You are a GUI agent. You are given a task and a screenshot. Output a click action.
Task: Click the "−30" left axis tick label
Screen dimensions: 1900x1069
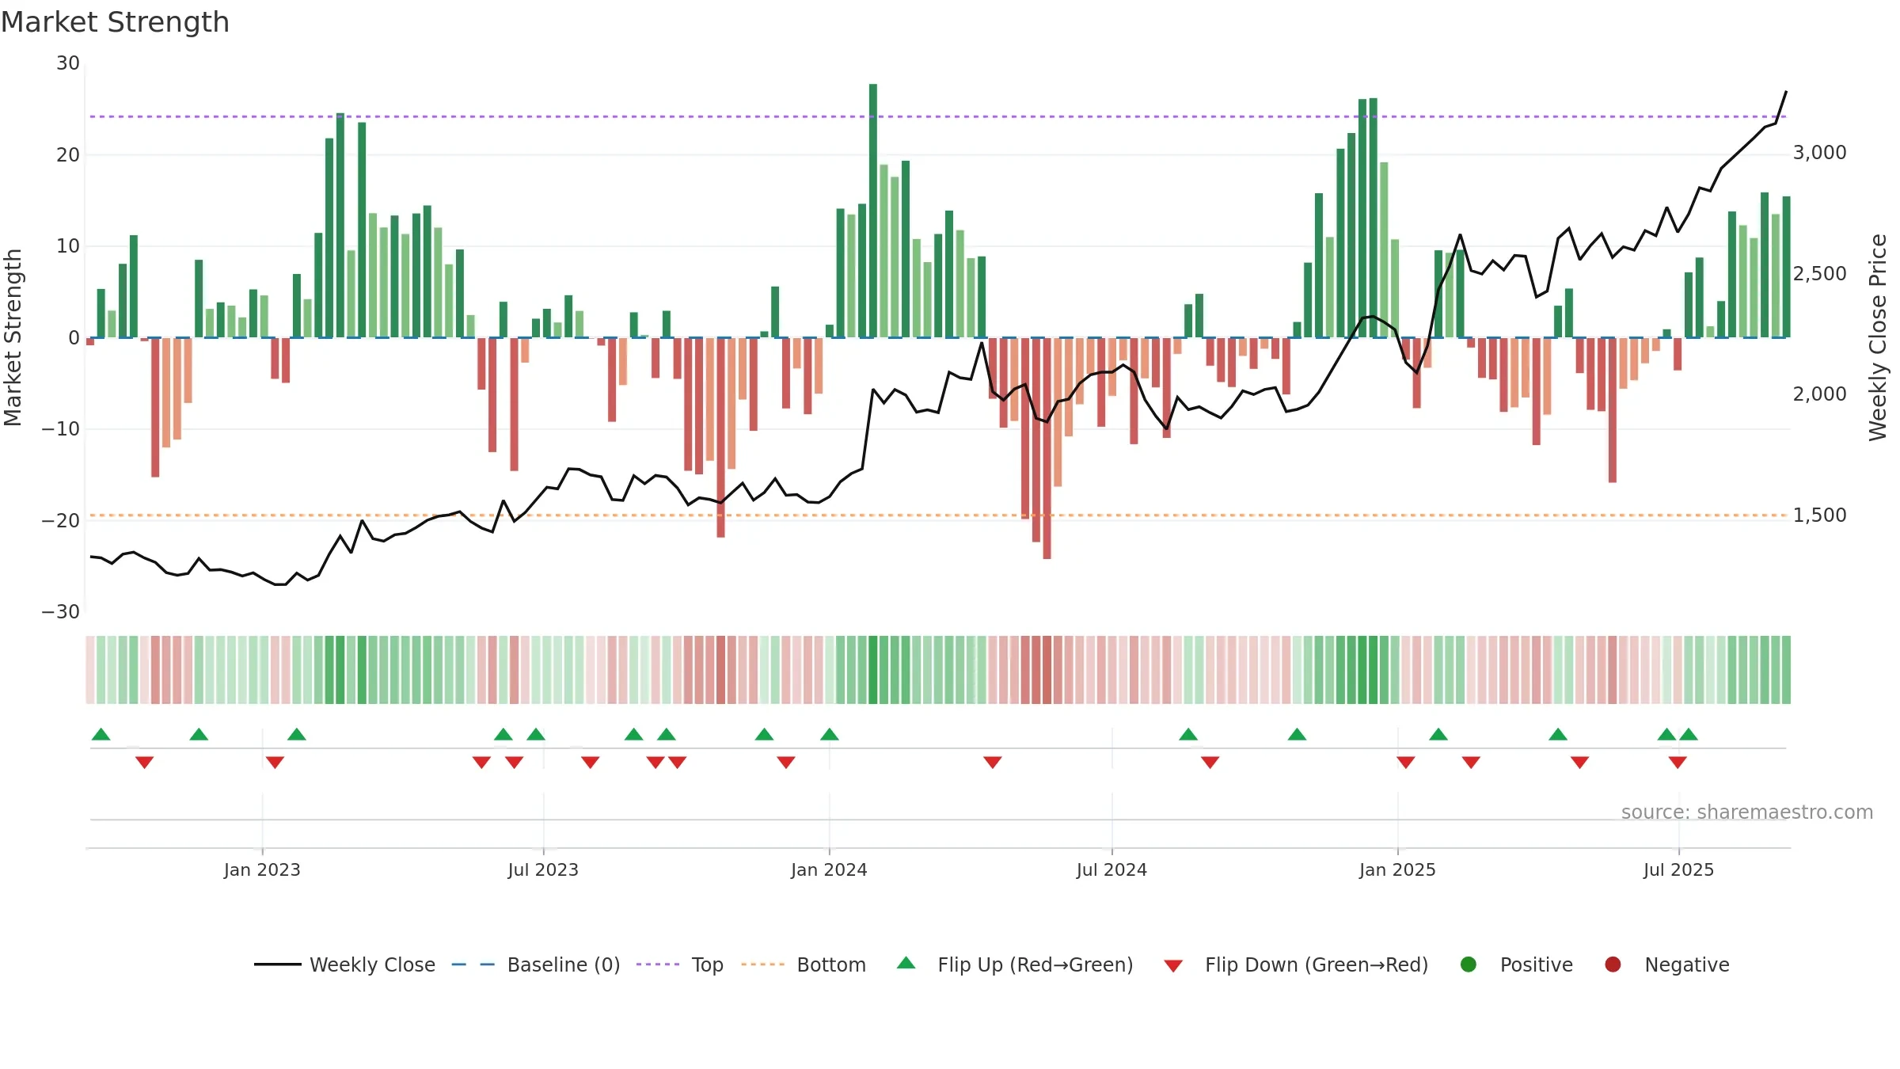[61, 612]
